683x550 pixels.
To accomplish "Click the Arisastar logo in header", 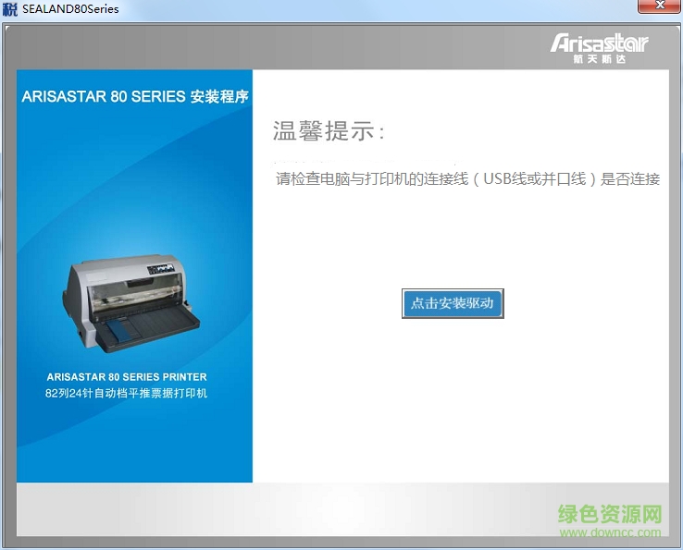I will pyautogui.click(x=600, y=48).
